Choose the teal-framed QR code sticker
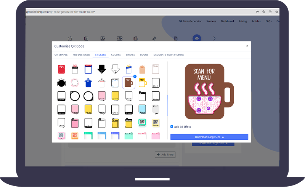 coord(142,123)
